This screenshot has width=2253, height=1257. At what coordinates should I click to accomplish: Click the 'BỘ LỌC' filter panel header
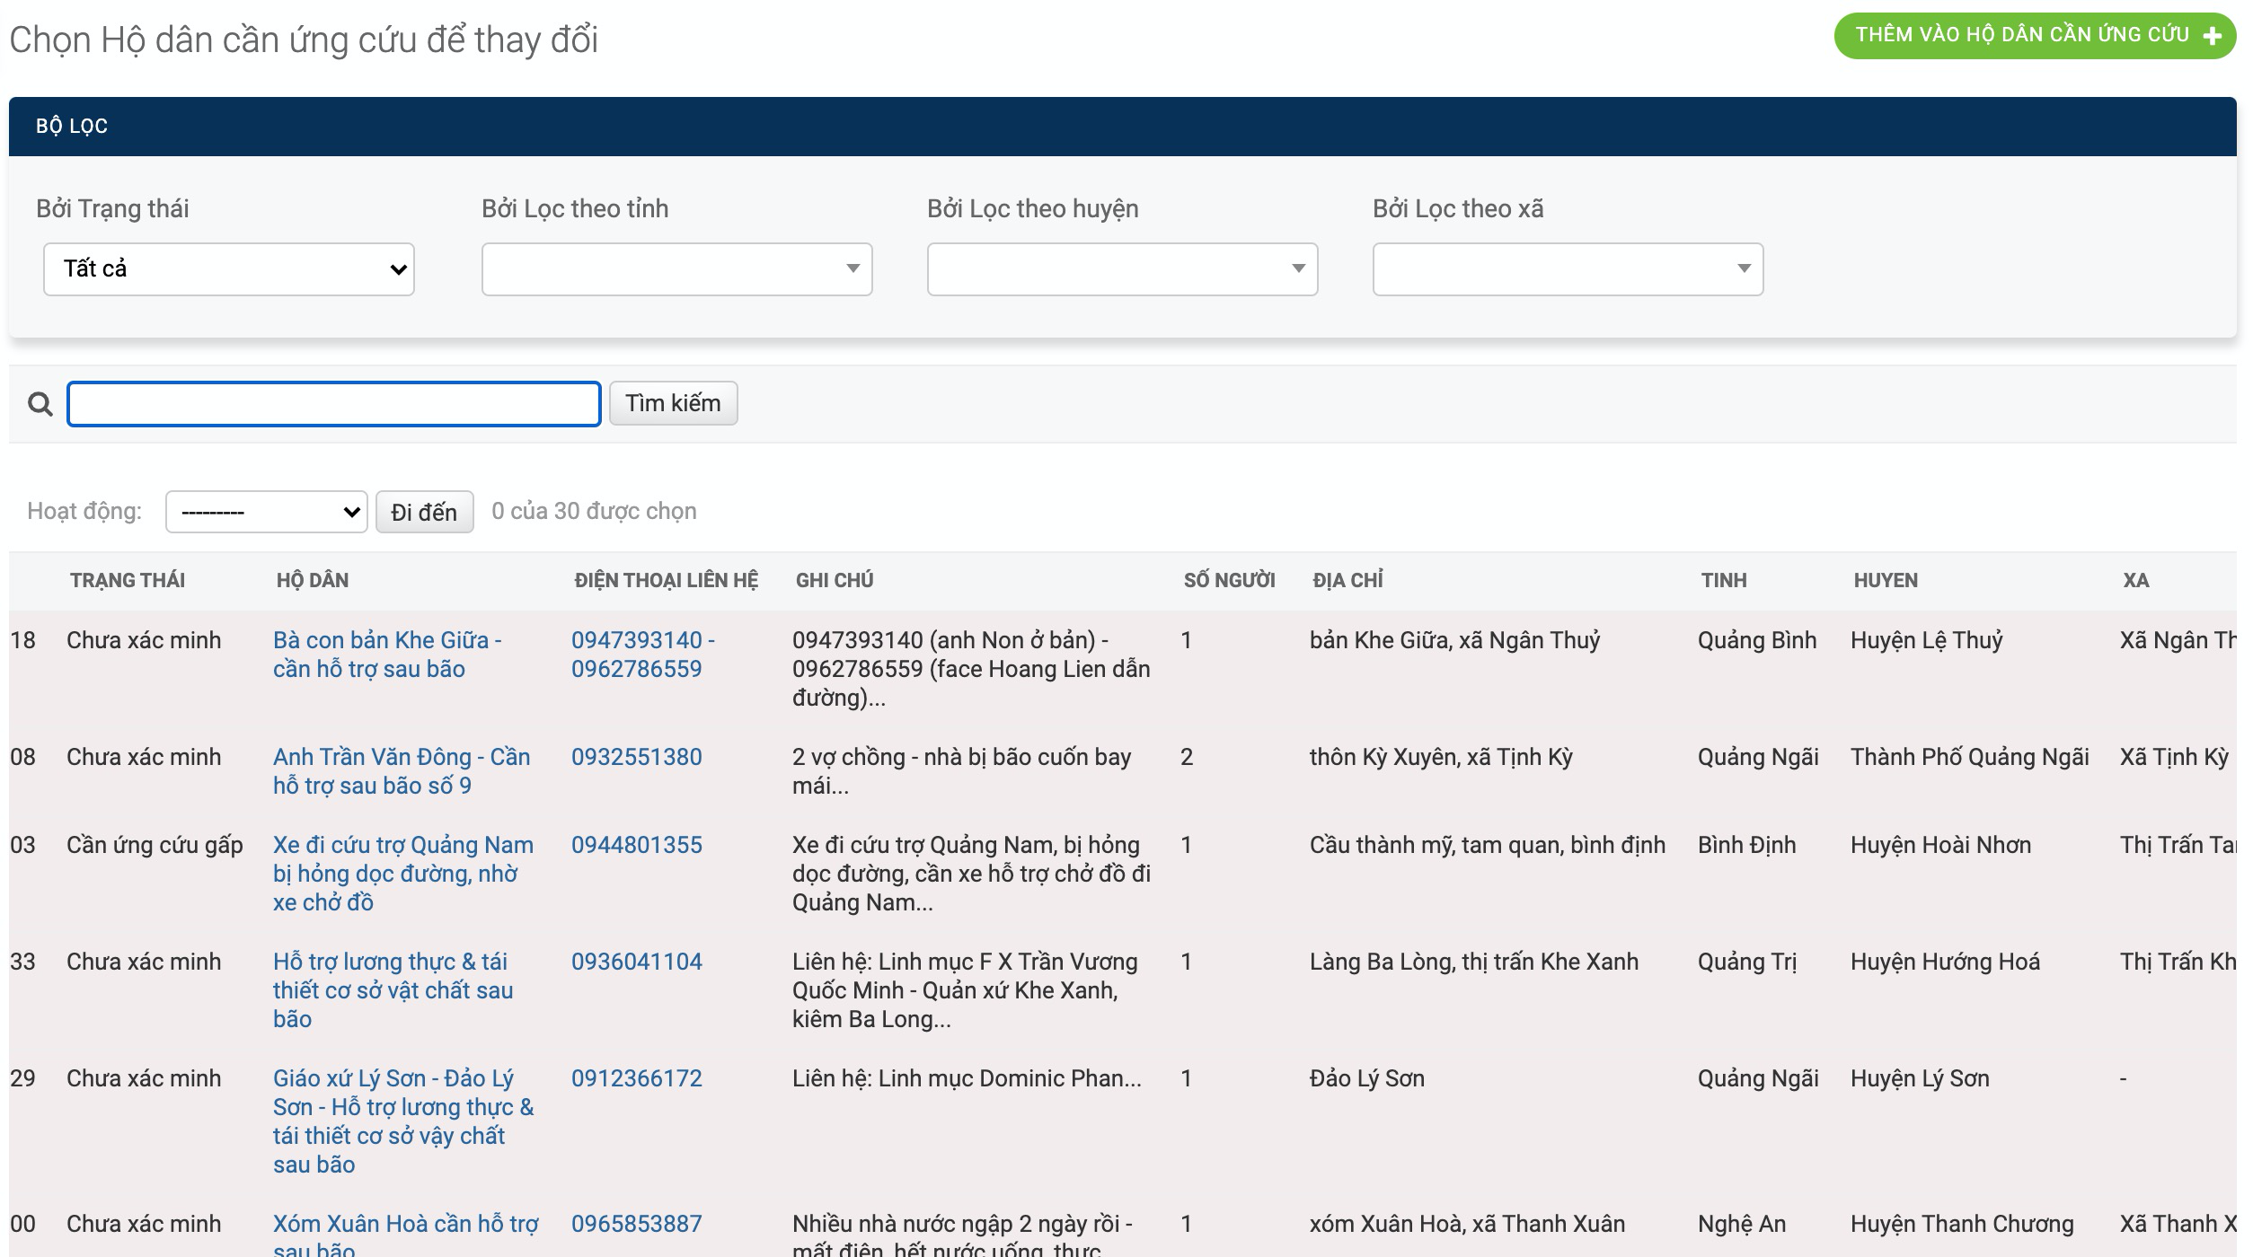(x=1123, y=127)
